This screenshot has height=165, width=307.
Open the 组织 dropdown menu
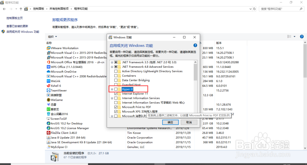point(52,36)
